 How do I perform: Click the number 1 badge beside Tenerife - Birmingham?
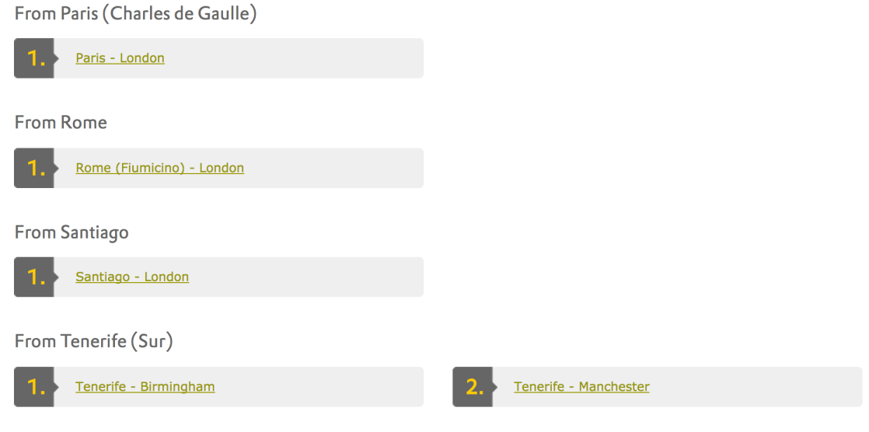[34, 387]
